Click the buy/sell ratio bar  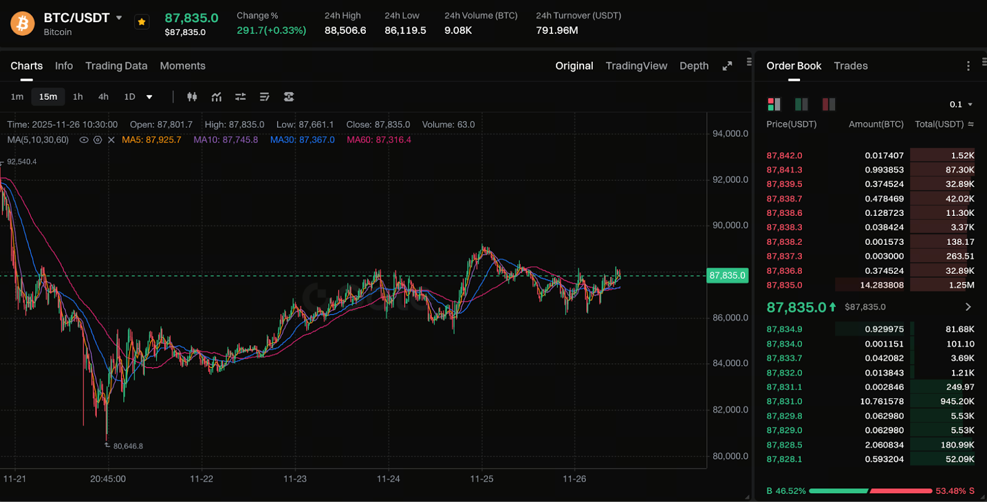[870, 491]
